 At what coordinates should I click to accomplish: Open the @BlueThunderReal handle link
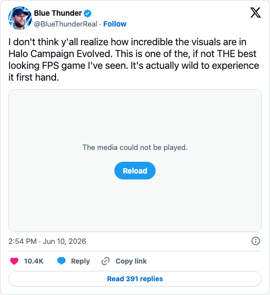click(x=66, y=24)
